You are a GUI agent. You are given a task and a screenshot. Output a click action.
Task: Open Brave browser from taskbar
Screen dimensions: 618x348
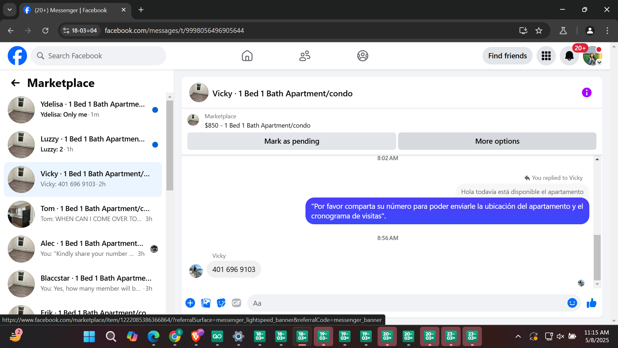pyautogui.click(x=196, y=337)
